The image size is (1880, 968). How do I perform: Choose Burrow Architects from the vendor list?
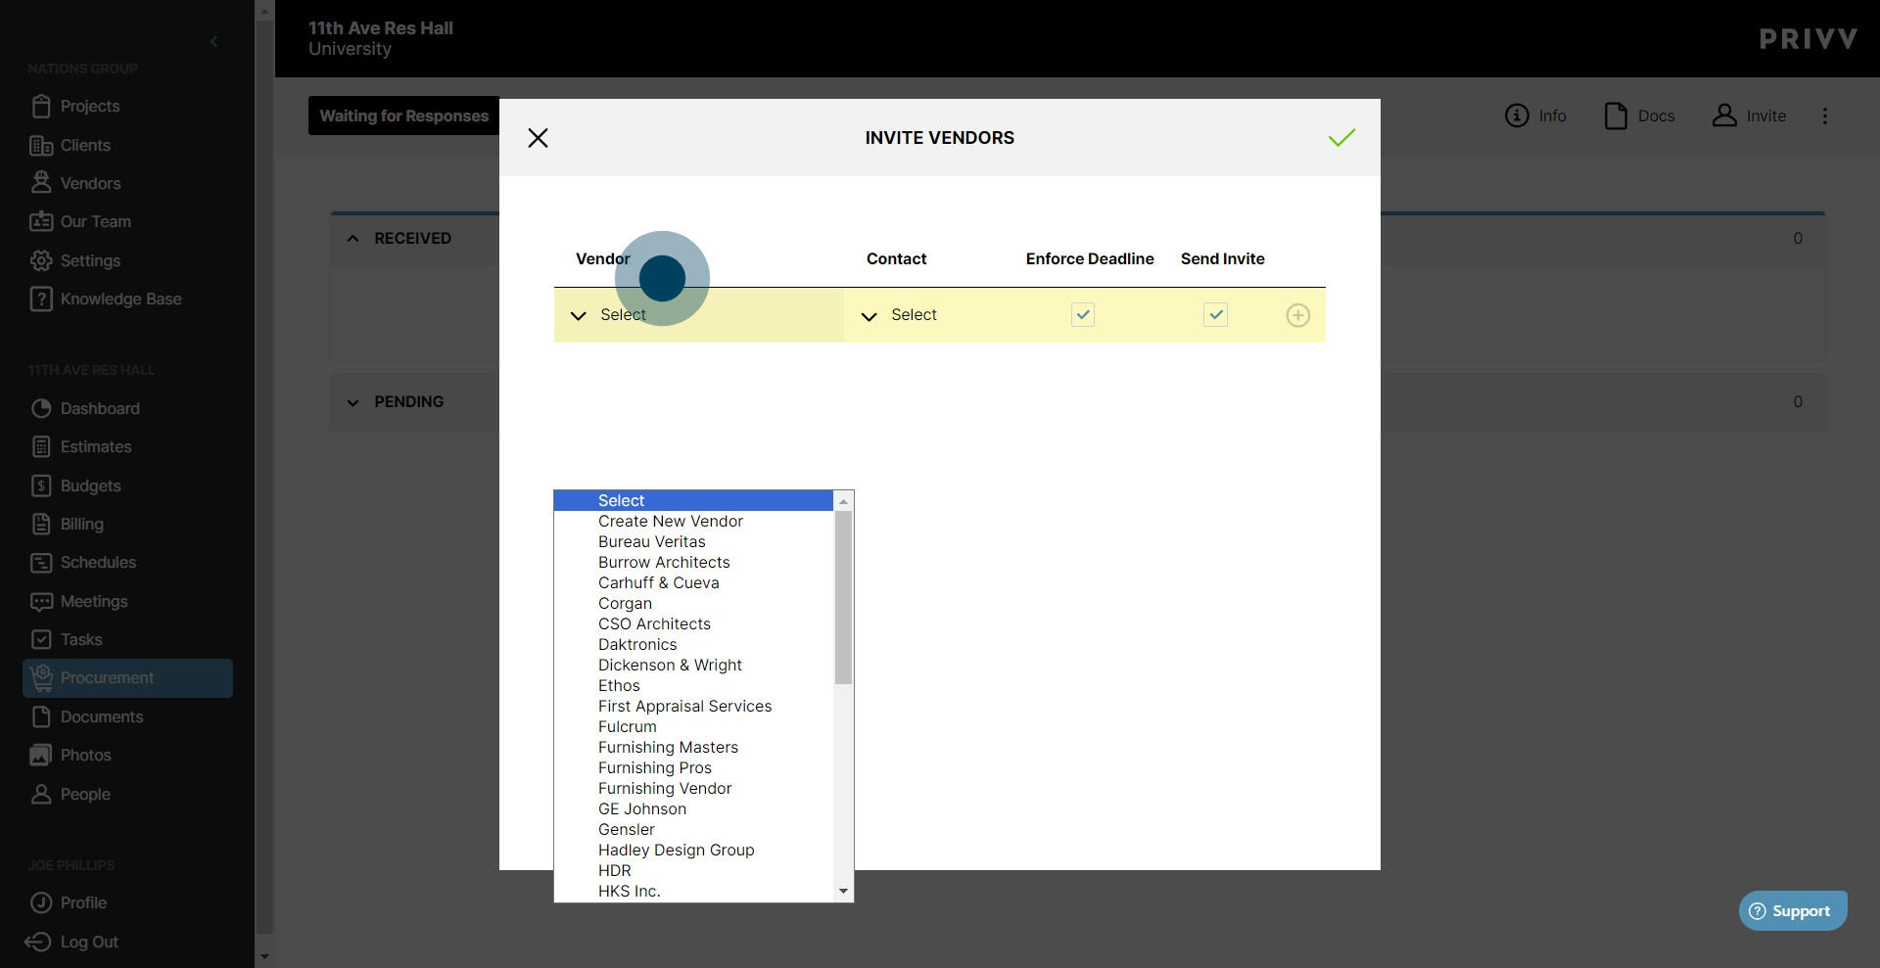tap(664, 562)
